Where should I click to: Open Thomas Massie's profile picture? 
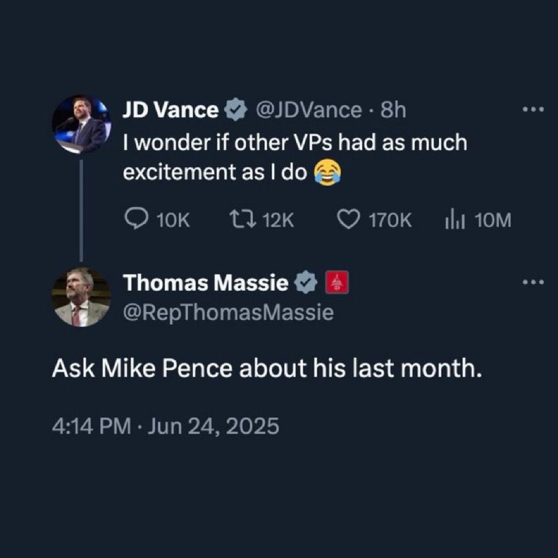click(x=81, y=297)
